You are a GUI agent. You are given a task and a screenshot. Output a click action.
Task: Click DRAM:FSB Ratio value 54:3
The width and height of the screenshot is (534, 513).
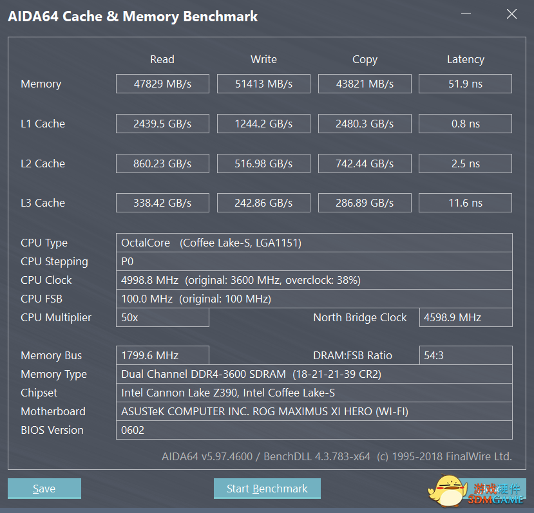[466, 355]
